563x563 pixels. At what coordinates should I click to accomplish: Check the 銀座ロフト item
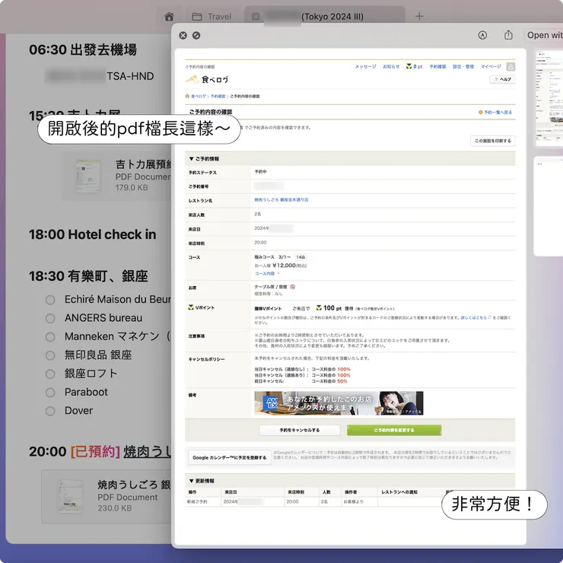pos(50,374)
